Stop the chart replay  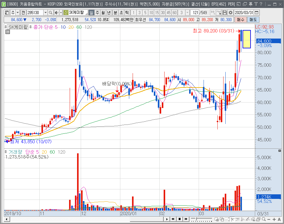pos(180,219)
